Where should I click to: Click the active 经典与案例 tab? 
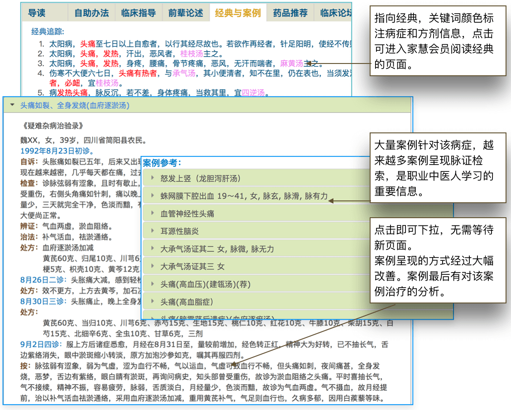click(x=238, y=13)
